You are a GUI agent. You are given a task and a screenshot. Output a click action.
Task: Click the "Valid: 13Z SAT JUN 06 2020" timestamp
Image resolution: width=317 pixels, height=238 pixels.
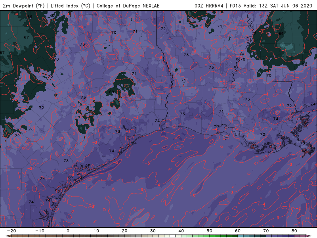tap(278, 6)
